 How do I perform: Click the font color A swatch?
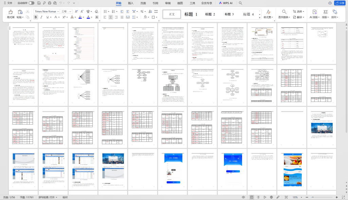tap(88, 17)
